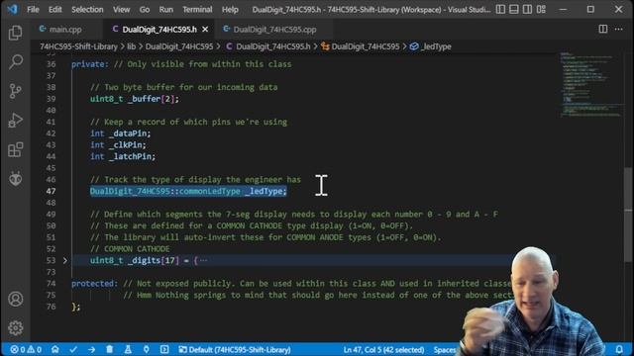This screenshot has width=634, height=356.
Task: Click the private: keyword on line 36
Action: pyautogui.click(x=90, y=64)
